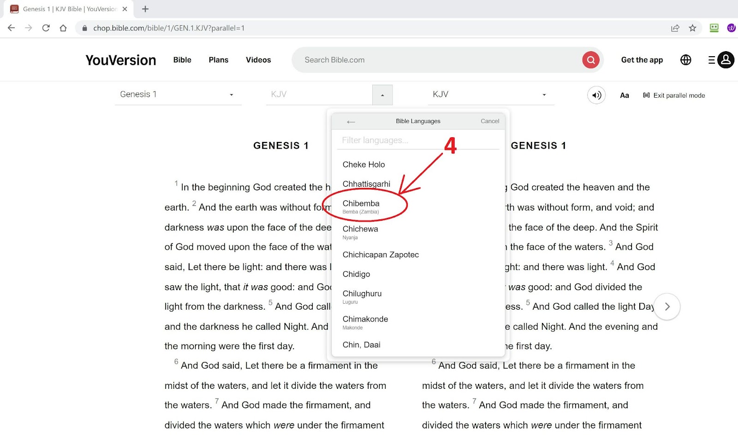Go to the YouVersion home logo

[x=121, y=60]
